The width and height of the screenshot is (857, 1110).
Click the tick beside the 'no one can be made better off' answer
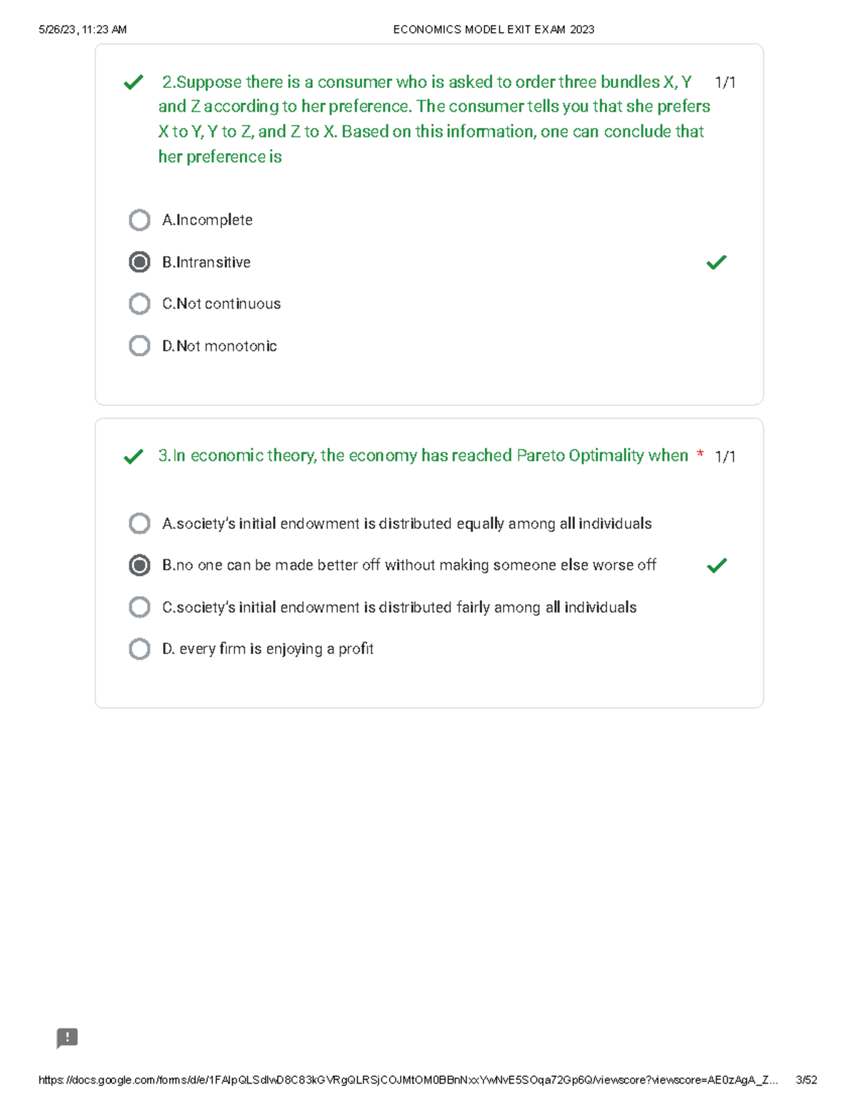(716, 565)
